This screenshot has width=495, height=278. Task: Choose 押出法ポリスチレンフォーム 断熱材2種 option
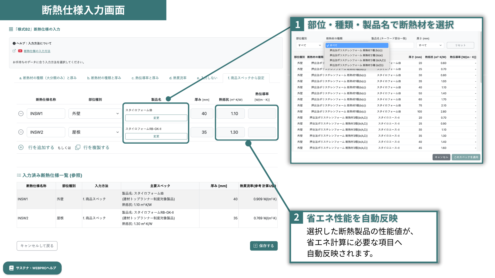click(356, 55)
